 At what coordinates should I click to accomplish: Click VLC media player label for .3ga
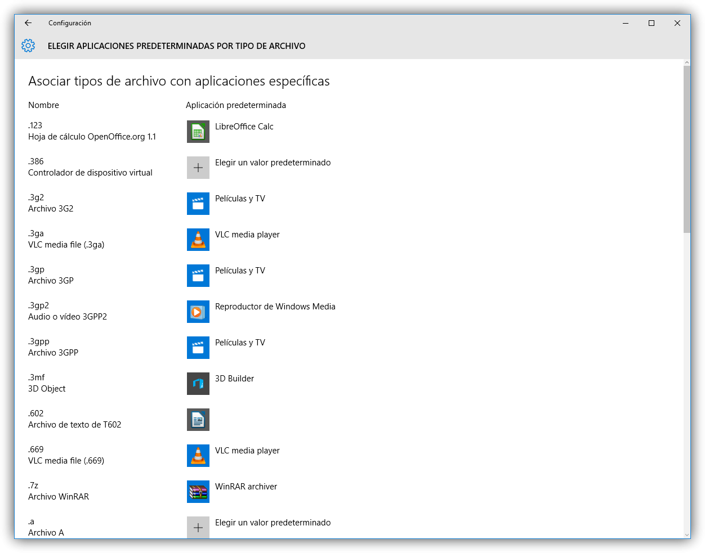point(247,235)
